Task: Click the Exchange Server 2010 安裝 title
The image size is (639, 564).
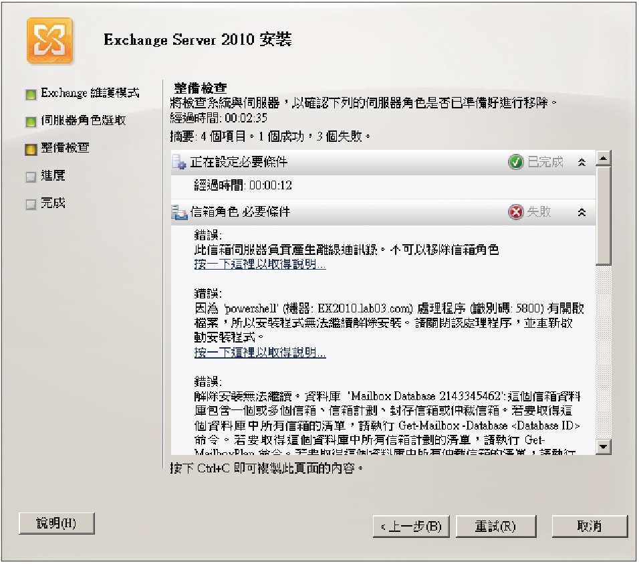Action: coord(198,39)
